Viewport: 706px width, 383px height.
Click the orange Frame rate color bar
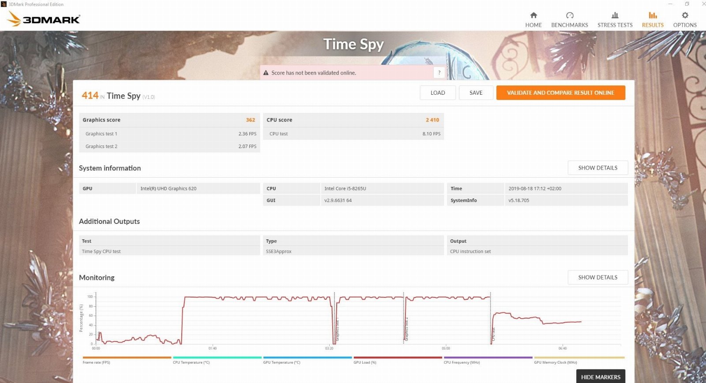127,357
